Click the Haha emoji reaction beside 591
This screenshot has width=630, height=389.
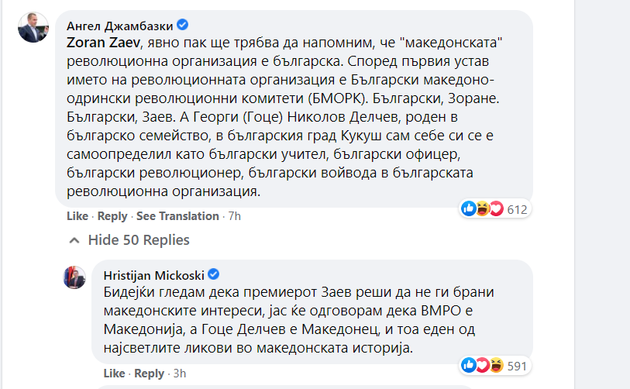click(495, 364)
